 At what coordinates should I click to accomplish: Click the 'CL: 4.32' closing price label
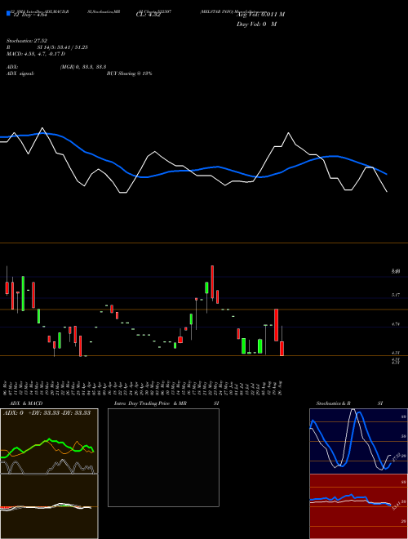(x=148, y=15)
